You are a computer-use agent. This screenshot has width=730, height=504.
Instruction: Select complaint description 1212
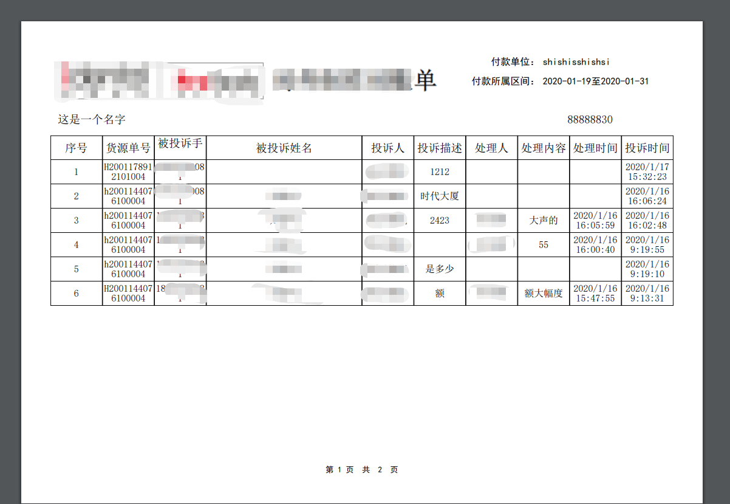click(440, 172)
